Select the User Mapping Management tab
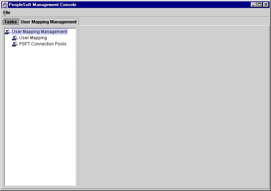 49,22
